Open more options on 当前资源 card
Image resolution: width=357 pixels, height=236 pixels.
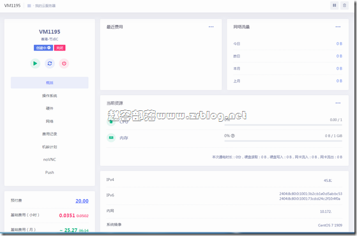[338, 103]
